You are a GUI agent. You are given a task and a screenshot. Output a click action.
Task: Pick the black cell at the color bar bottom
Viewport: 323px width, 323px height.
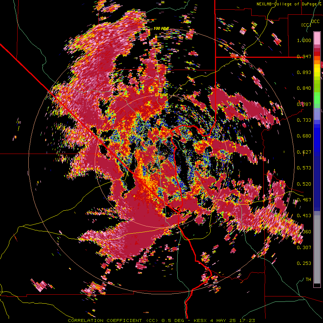(317, 285)
